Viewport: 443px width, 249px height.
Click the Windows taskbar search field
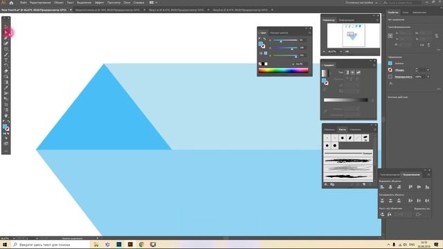click(x=50, y=244)
